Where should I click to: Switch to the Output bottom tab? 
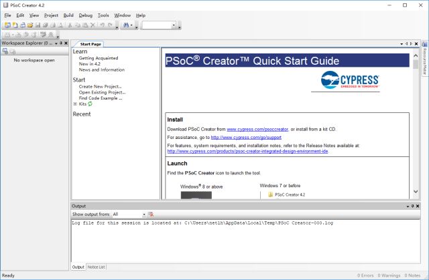coord(78,267)
